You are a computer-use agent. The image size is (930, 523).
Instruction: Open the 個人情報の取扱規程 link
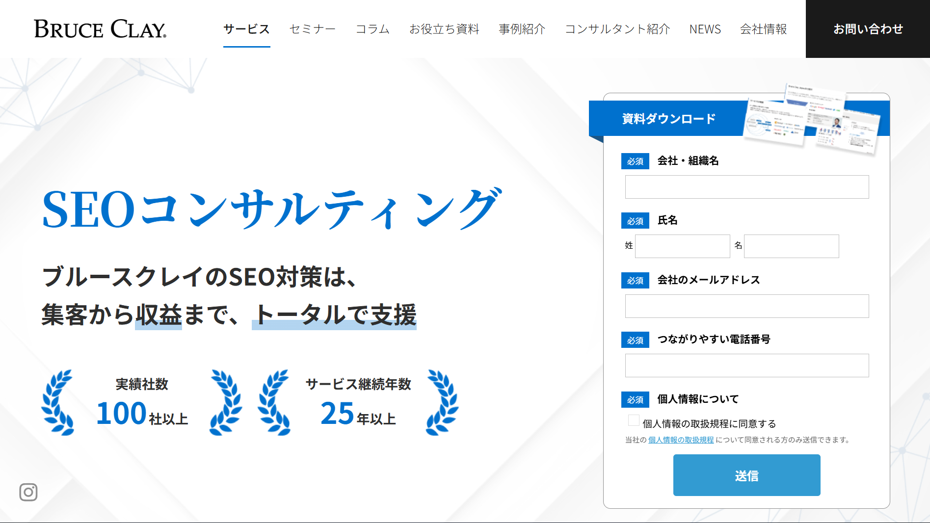click(x=681, y=440)
